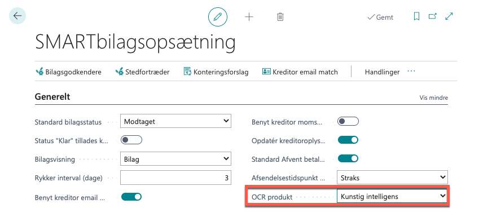Screen dimensions: 492x217
Task: Show more options via ellipsis
Action: [411, 72]
